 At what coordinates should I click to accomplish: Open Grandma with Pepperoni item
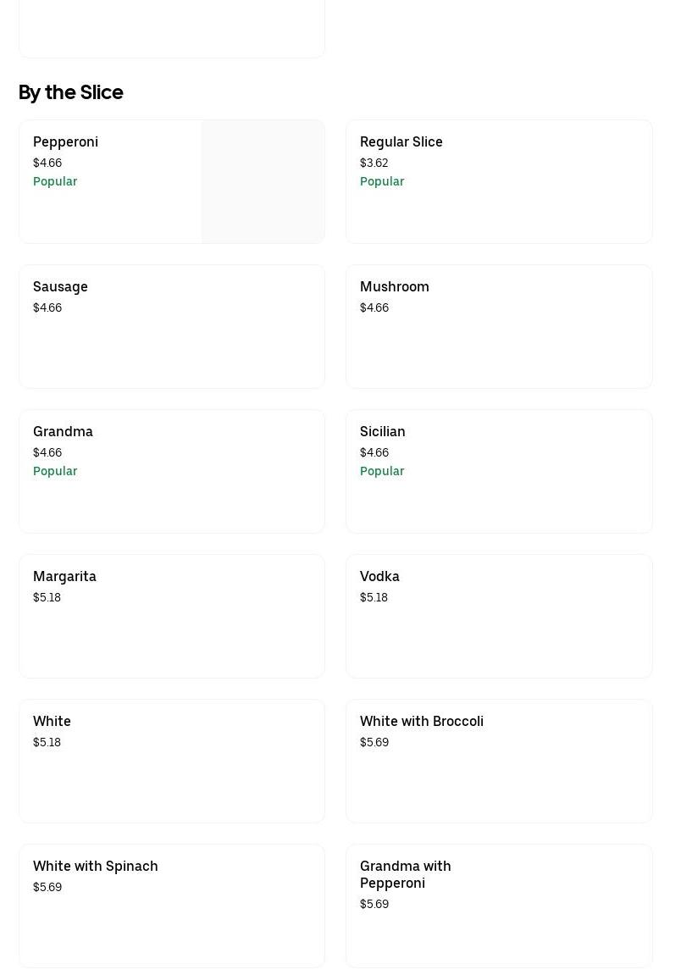(499, 906)
